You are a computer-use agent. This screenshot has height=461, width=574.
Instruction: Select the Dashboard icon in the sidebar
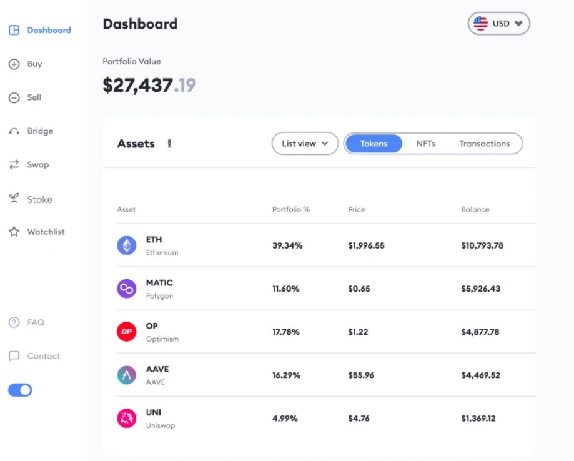pyautogui.click(x=14, y=29)
